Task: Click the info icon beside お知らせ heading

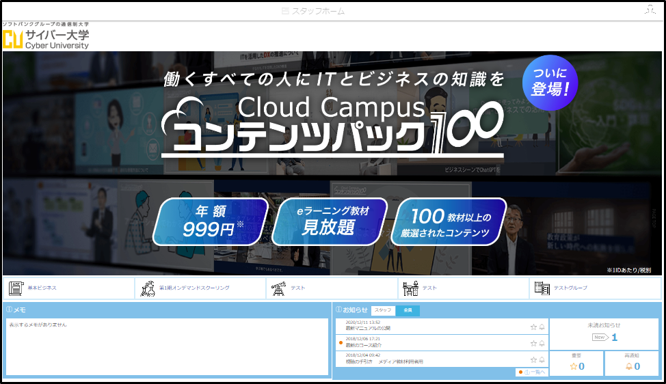Action: (338, 310)
